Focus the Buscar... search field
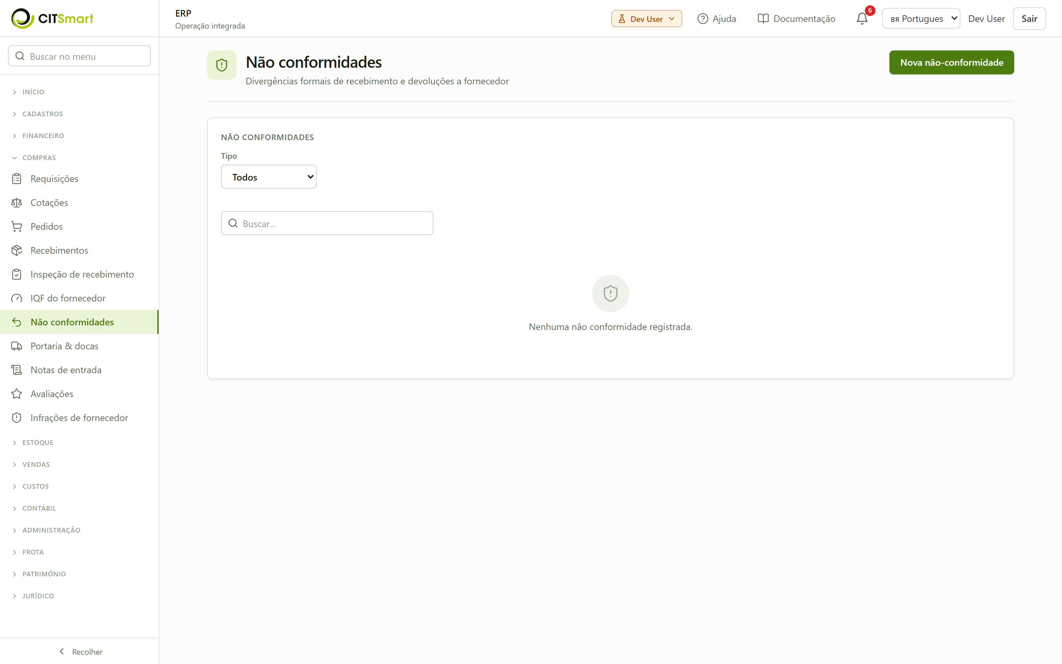Viewport: 1062px width, 664px height. (x=327, y=223)
